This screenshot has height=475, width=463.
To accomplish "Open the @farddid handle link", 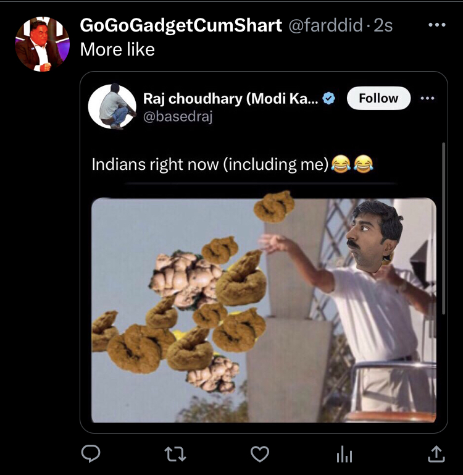I will pyautogui.click(x=325, y=25).
